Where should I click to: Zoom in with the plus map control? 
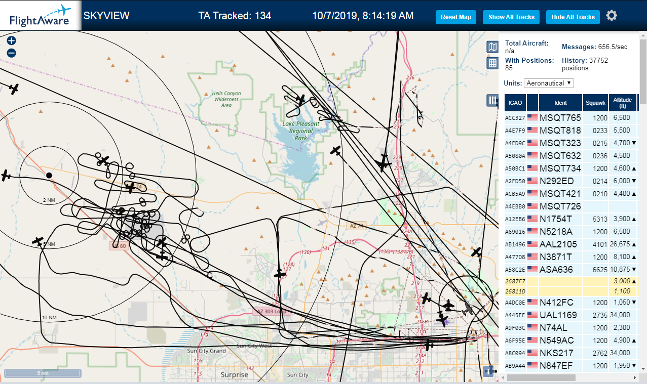pyautogui.click(x=12, y=41)
